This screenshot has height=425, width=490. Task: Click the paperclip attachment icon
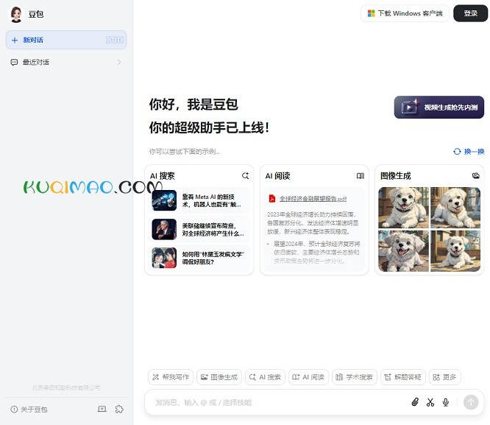(x=415, y=402)
